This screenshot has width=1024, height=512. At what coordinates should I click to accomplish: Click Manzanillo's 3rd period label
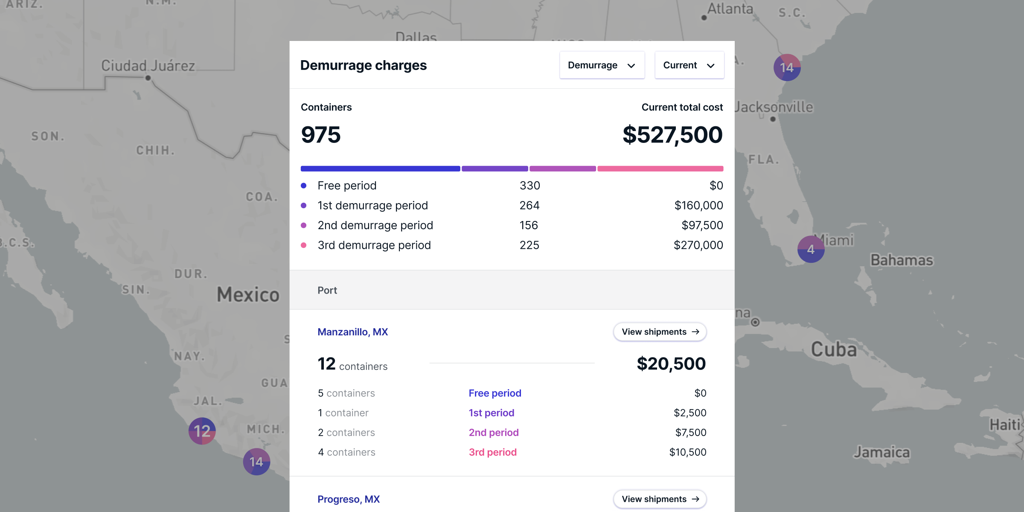tap(492, 452)
